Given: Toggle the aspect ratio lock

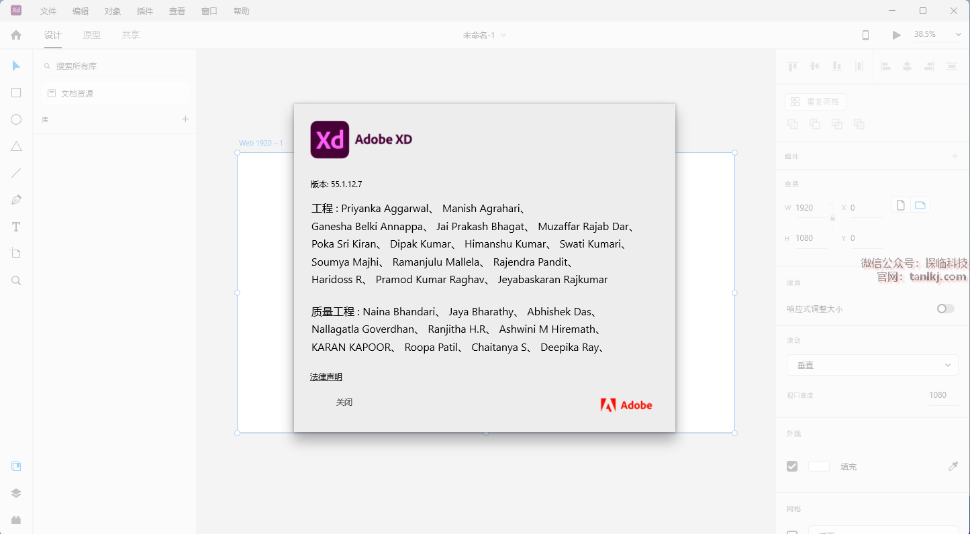Looking at the screenshot, I should [x=832, y=218].
